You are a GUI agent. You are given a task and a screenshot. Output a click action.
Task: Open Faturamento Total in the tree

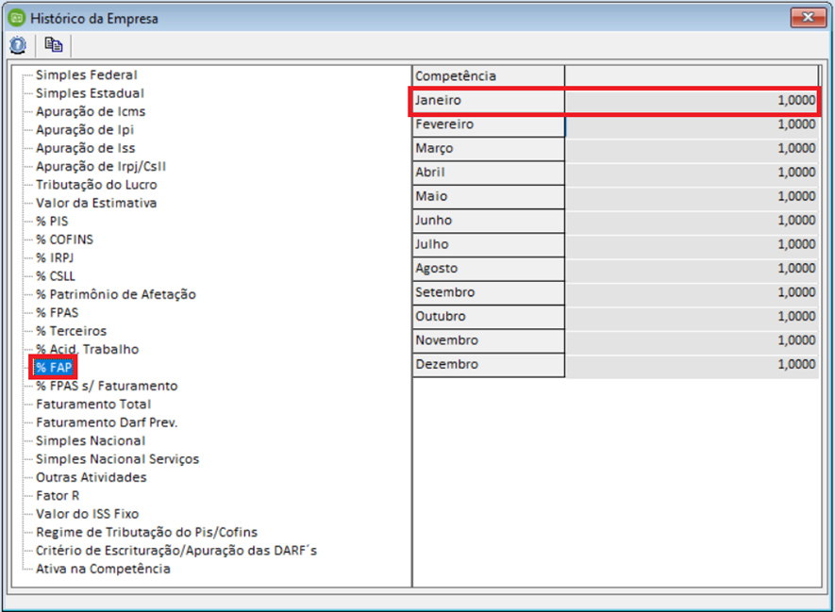[x=92, y=404]
